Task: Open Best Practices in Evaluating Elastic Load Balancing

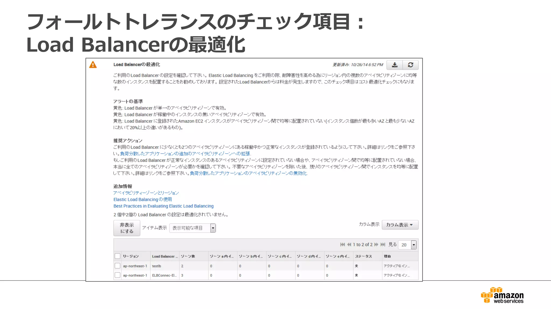Action: [x=163, y=206]
